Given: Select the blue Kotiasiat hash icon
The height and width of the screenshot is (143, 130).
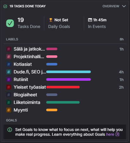Looking at the screenshot, I should pyautogui.click(x=9, y=64).
